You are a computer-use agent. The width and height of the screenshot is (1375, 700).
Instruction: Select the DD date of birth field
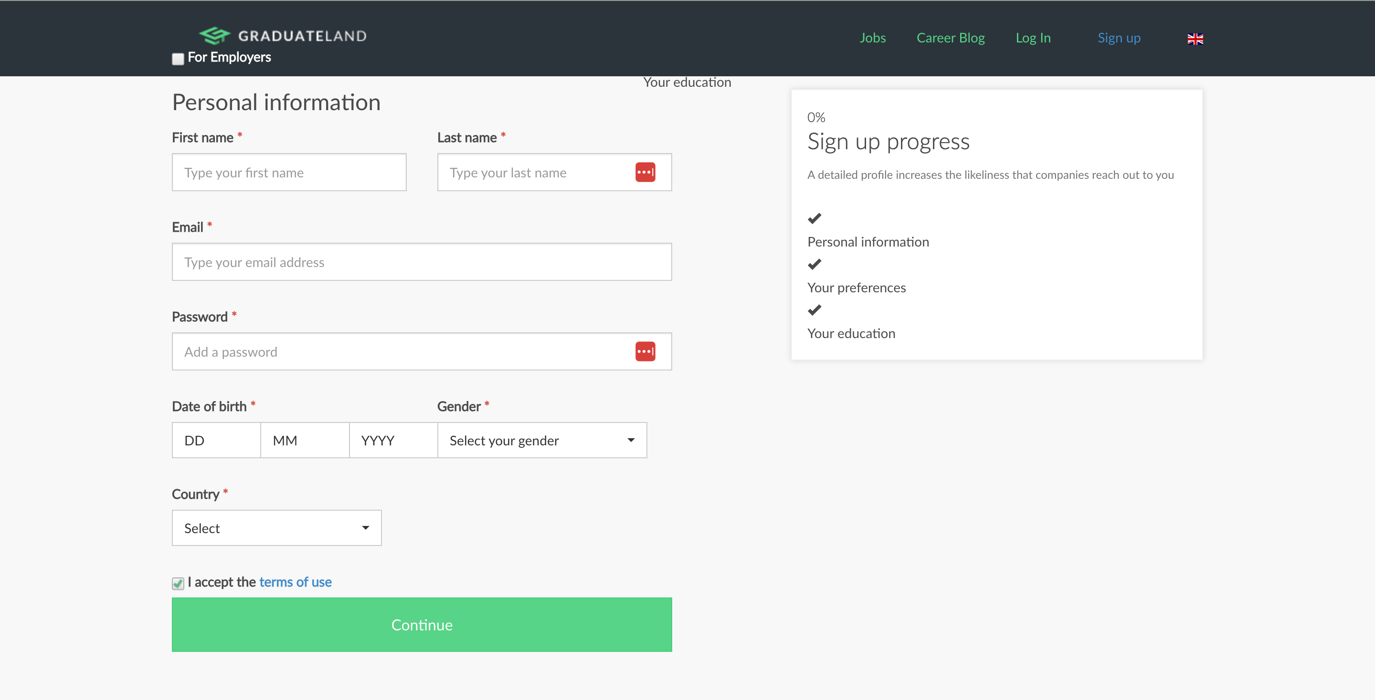(x=216, y=441)
